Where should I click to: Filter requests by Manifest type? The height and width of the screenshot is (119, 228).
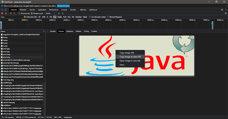[x=79, y=17]
